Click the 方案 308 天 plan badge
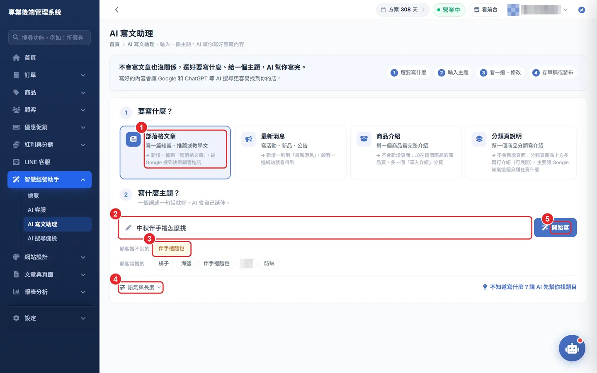 point(403,10)
